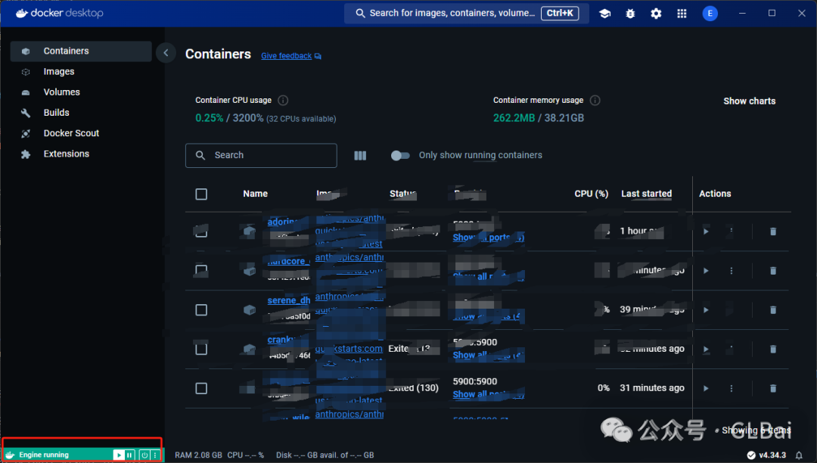Toggle Only show running containers

click(400, 155)
